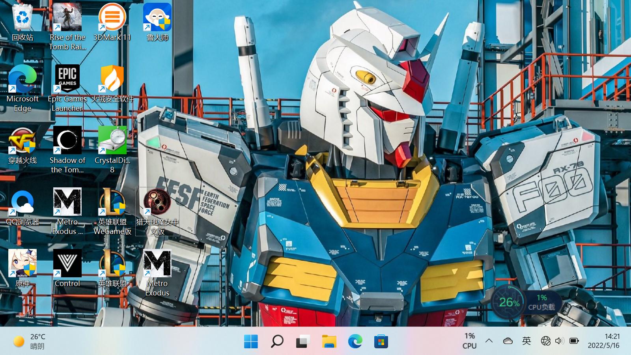Launch the 鲁大师 desktop shortcut
Image resolution: width=631 pixels, height=355 pixels.
[157, 22]
